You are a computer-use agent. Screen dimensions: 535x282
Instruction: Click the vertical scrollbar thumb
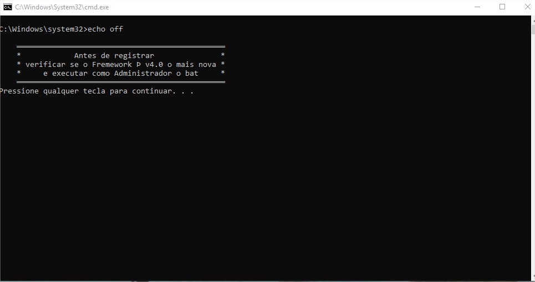(x=533, y=30)
